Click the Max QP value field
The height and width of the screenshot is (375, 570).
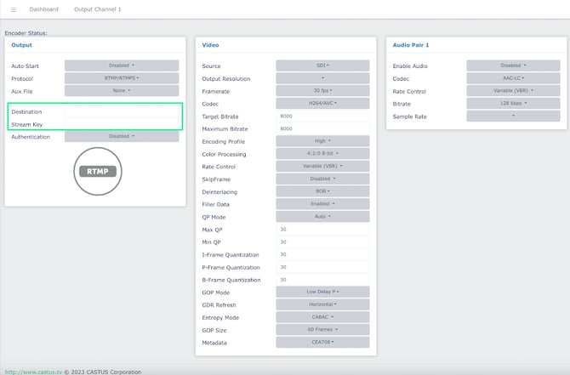pyautogui.click(x=322, y=230)
